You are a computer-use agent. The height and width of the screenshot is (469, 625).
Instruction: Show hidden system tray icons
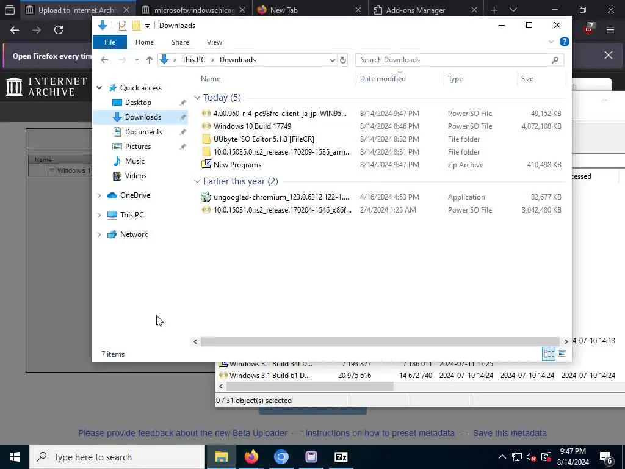point(502,457)
